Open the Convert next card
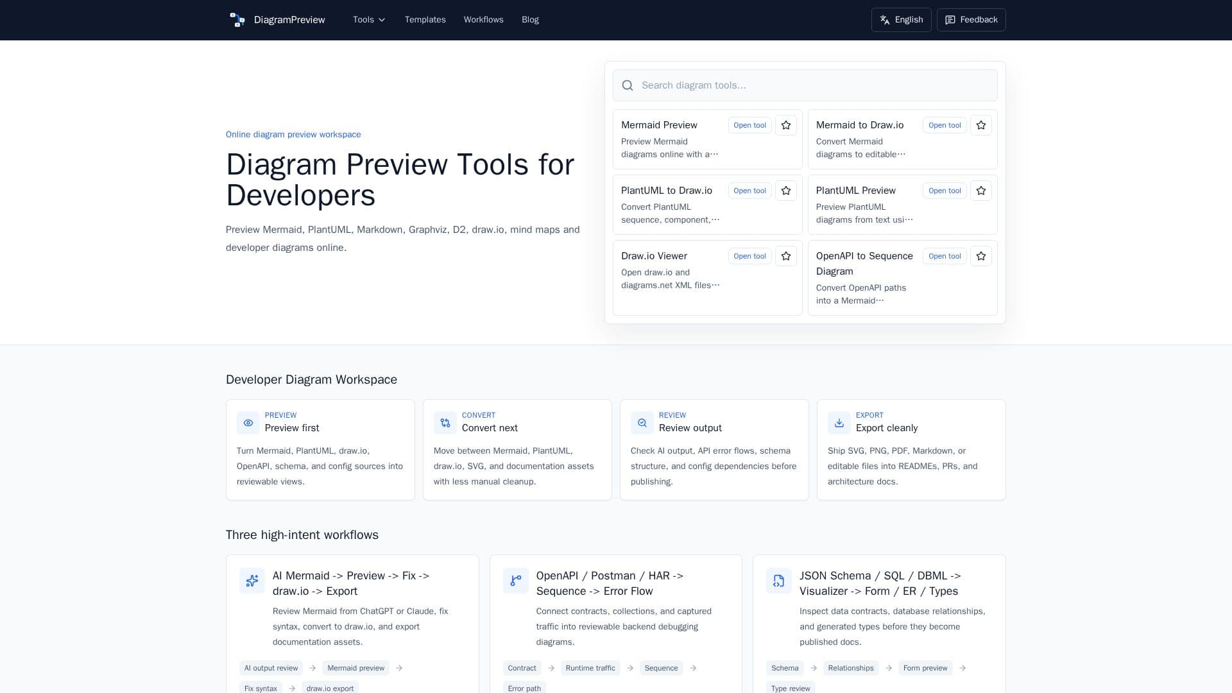 coord(517,450)
